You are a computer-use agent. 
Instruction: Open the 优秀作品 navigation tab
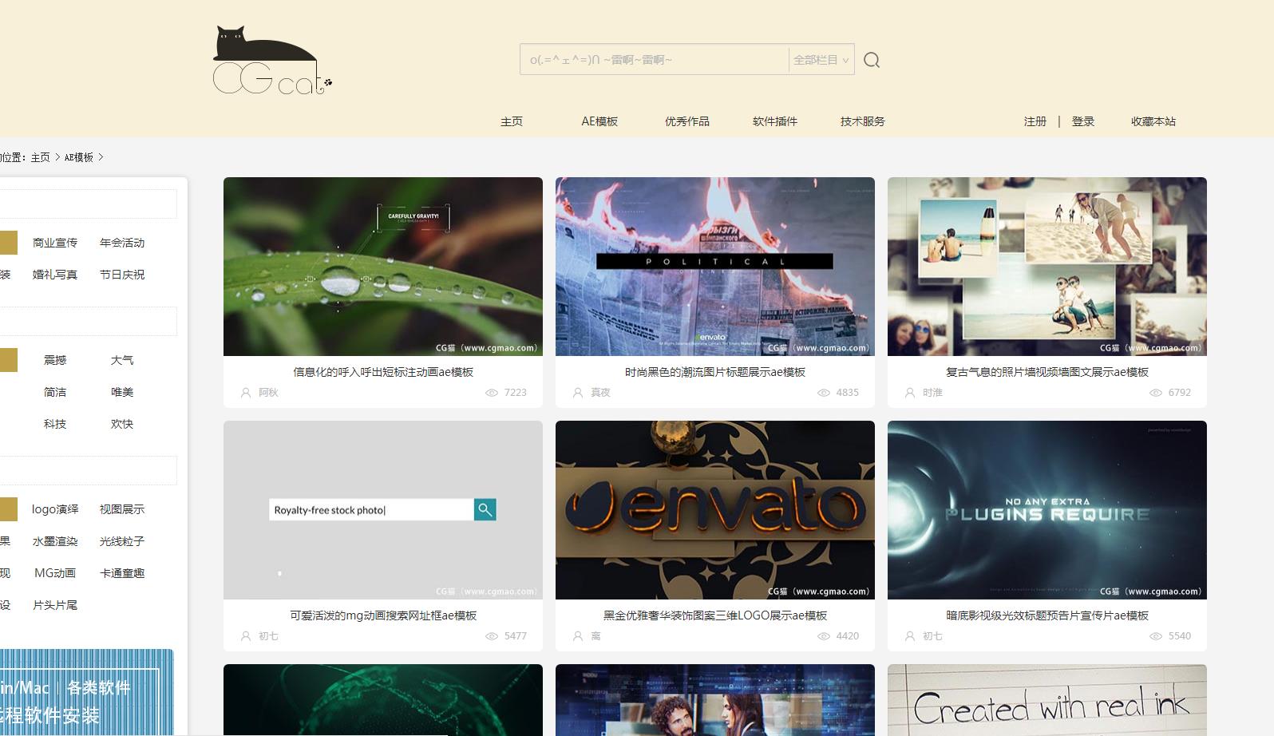(x=686, y=121)
